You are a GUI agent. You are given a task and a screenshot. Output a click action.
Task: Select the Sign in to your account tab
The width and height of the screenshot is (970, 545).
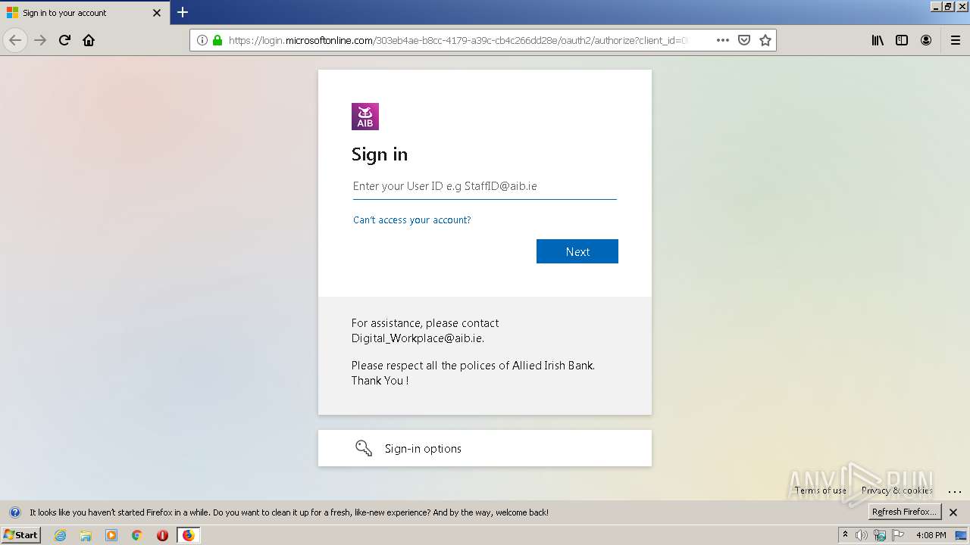85,13
